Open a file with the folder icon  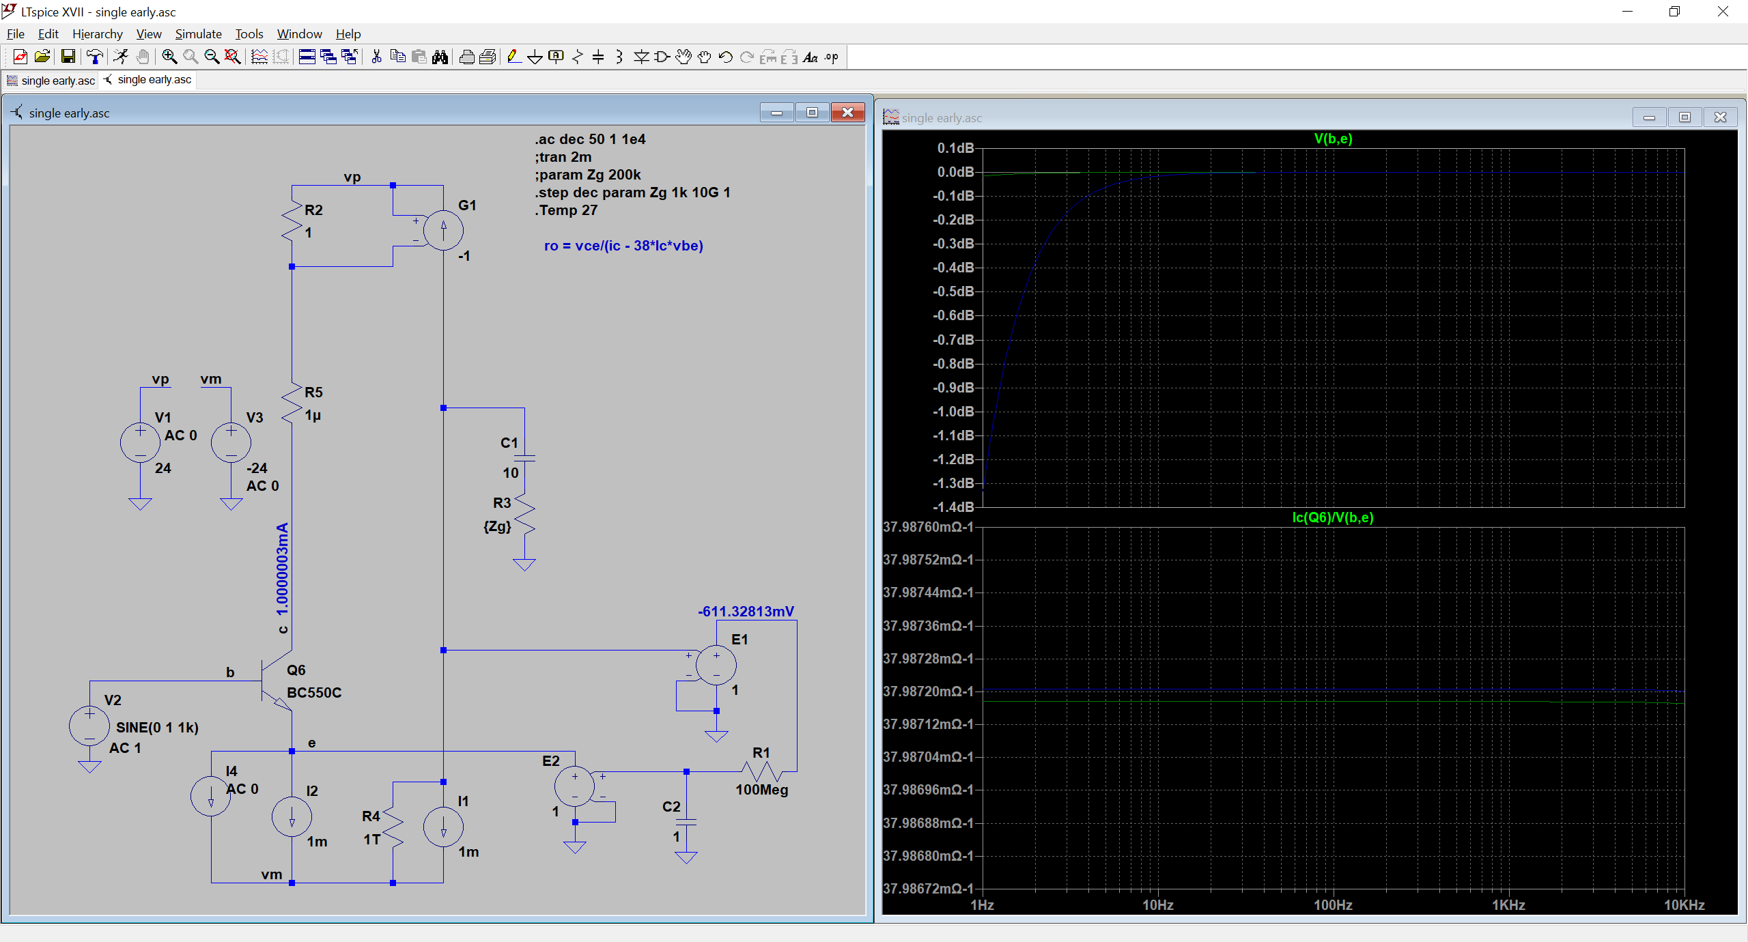pyautogui.click(x=42, y=57)
